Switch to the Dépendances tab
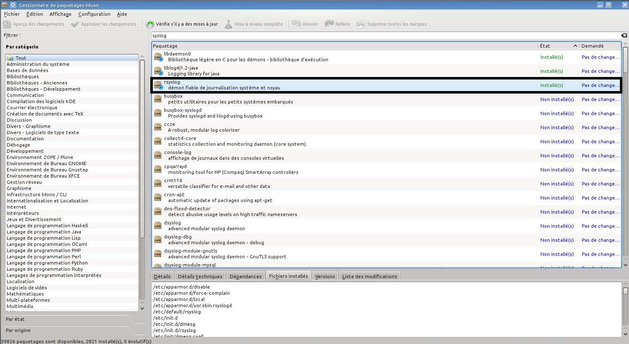The width and height of the screenshot is (629, 344). [x=246, y=275]
